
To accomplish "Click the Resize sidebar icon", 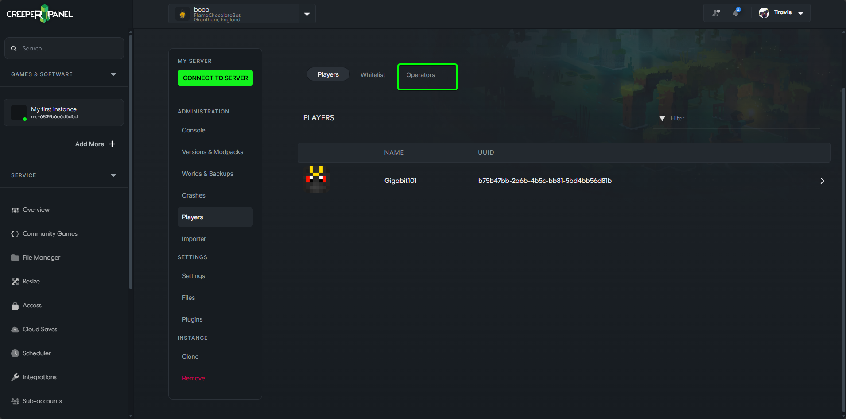I will click(x=15, y=281).
